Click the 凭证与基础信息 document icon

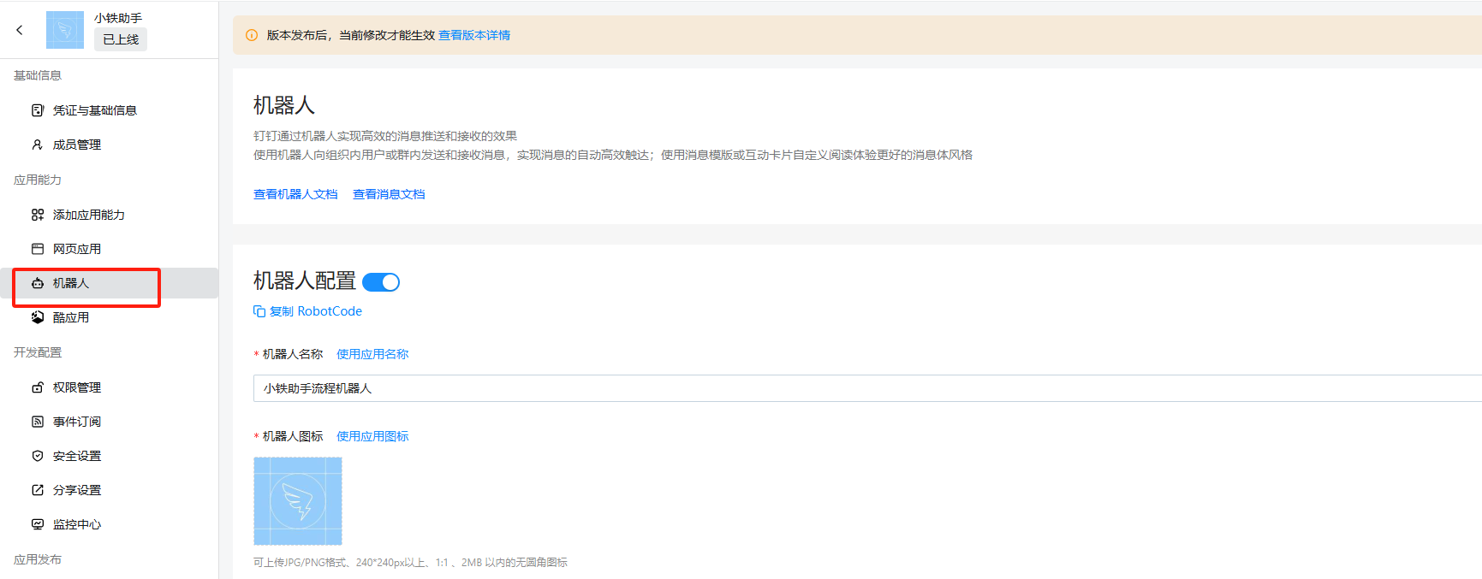[x=38, y=110]
